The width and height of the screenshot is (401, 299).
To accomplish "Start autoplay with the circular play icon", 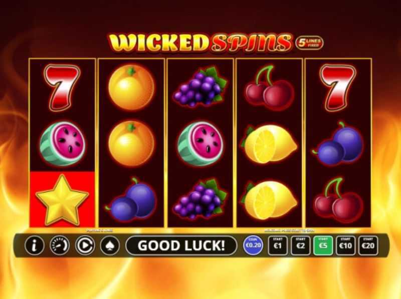I will point(85,245).
